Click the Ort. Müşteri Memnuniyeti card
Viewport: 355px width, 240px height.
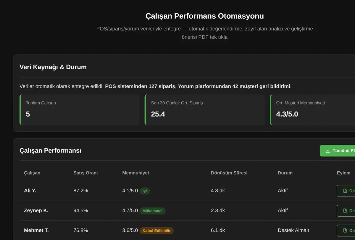pos(312,110)
